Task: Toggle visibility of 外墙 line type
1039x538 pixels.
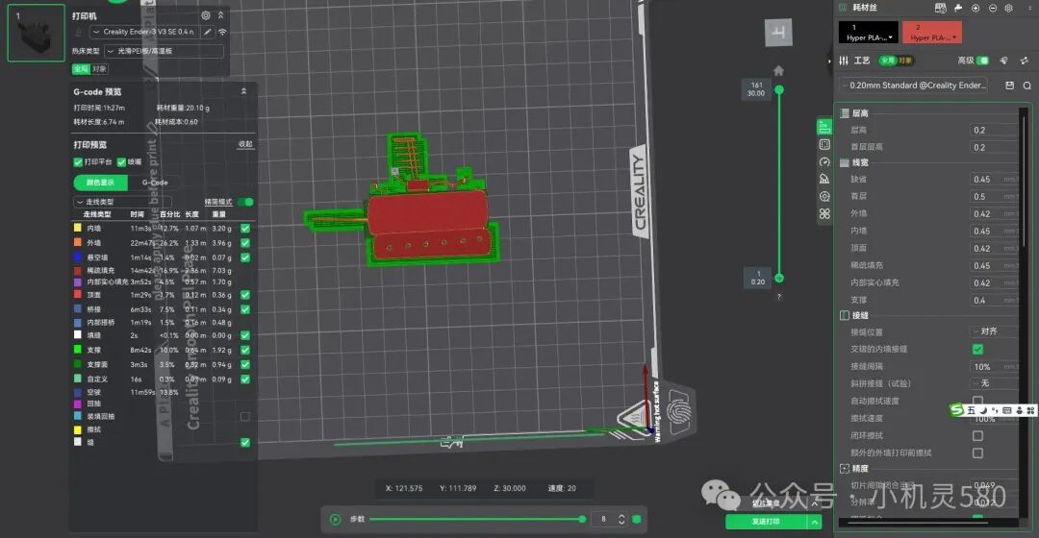Action: [245, 243]
